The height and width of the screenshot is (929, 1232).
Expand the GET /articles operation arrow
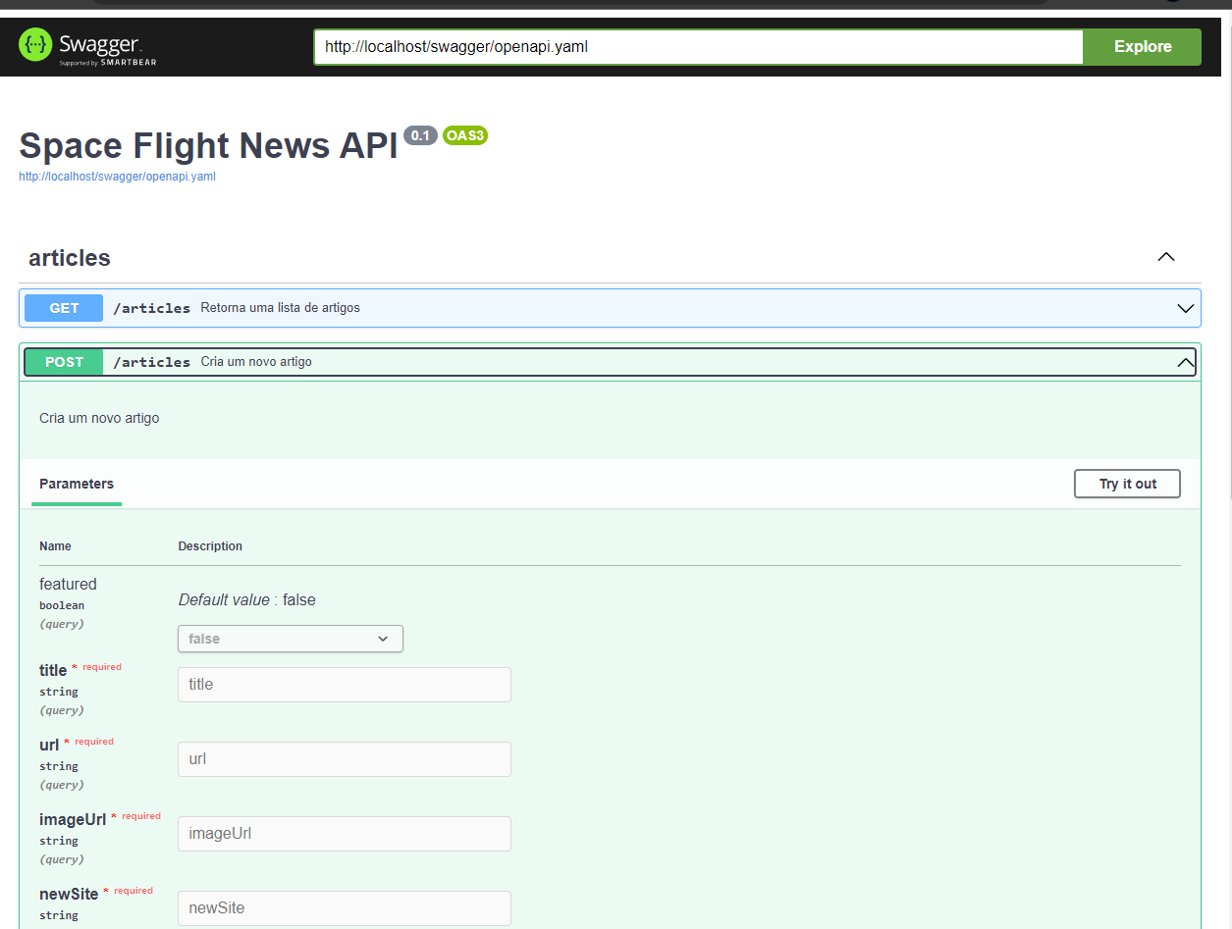click(1185, 308)
